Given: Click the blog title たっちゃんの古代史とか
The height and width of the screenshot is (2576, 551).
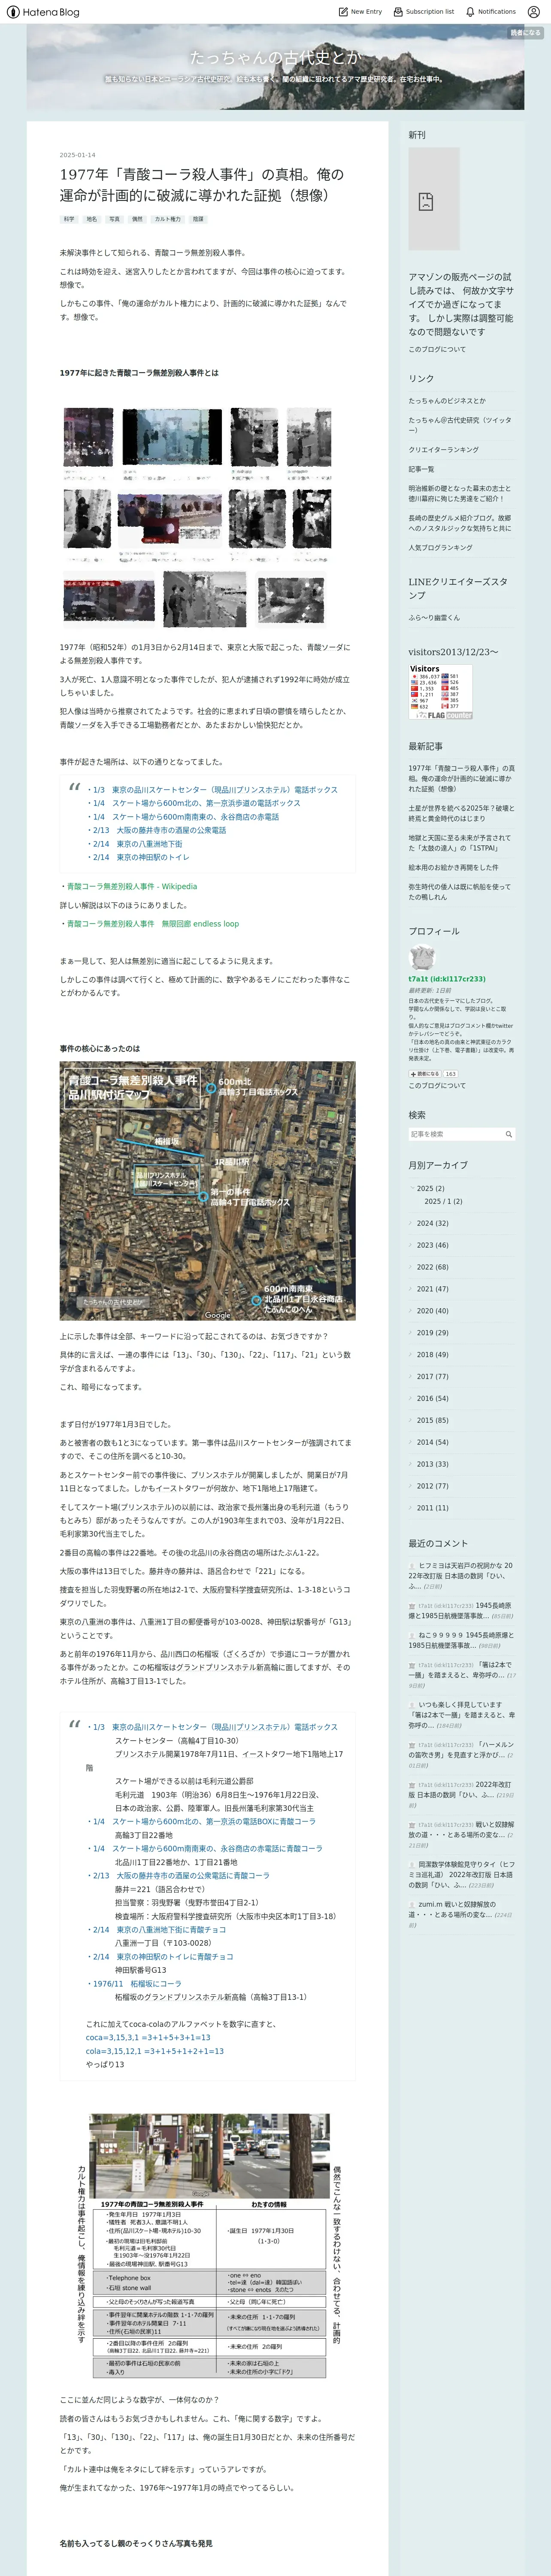Looking at the screenshot, I should (x=275, y=57).
